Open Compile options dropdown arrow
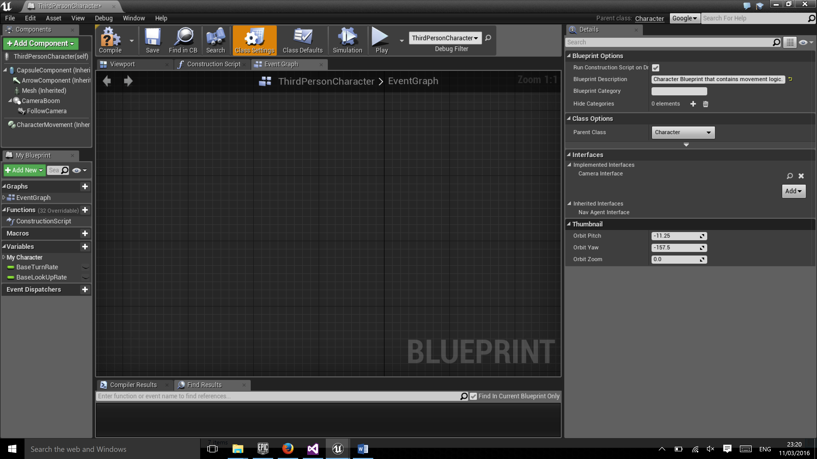 (x=132, y=41)
